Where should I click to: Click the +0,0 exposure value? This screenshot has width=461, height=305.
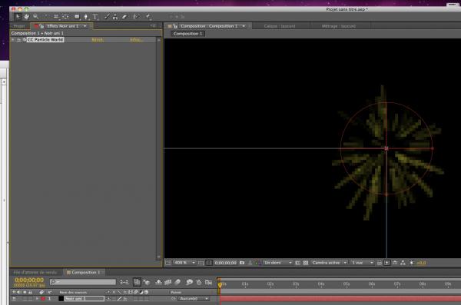point(421,263)
